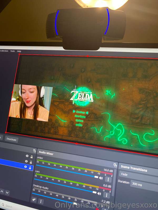This screenshot has height=210, width=158.
Task: Hide the highlighted source using its eye icon
Action: (x=26, y=167)
